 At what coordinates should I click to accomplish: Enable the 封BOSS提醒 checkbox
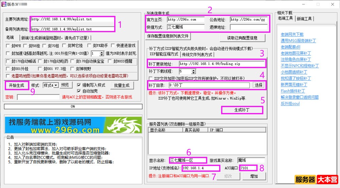coord(110,62)
